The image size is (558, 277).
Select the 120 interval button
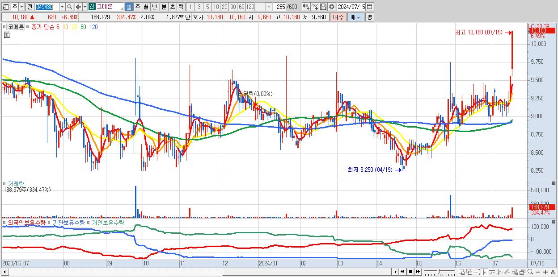(250, 7)
